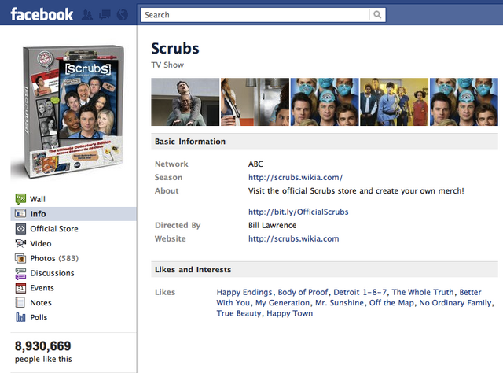
Task: Click the Scrubs page title
Action: tap(175, 49)
